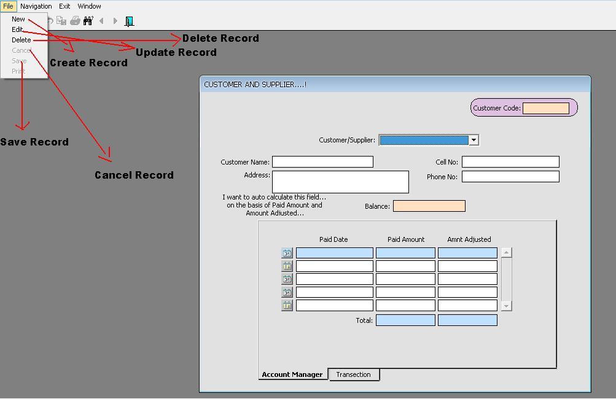
Task: Open calendar picker for first Paid Date row
Action: click(x=287, y=253)
